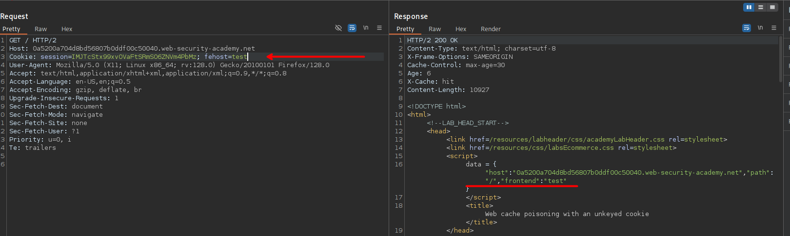Click the closing '</head>' tag line

click(460, 231)
